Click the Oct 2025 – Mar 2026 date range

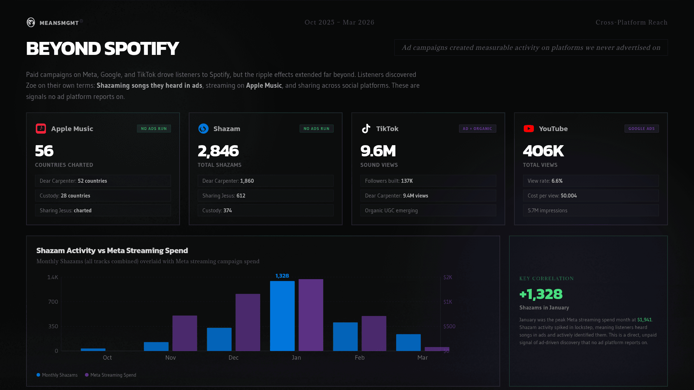pyautogui.click(x=339, y=22)
